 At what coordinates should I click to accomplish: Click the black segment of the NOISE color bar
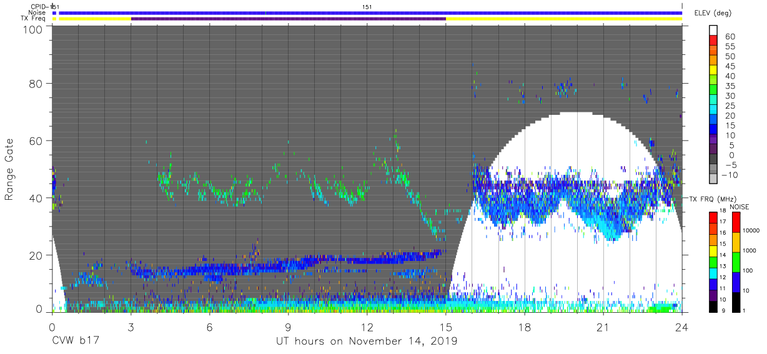[736, 301]
